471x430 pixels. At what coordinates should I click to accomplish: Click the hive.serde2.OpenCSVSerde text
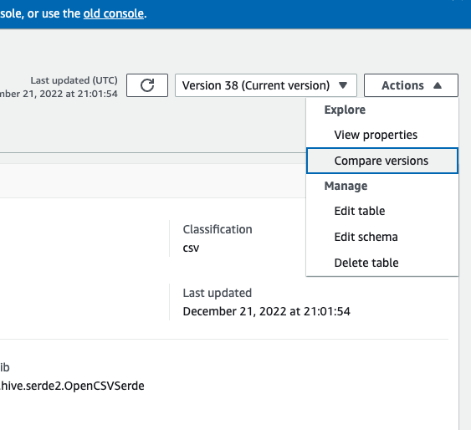click(72, 386)
